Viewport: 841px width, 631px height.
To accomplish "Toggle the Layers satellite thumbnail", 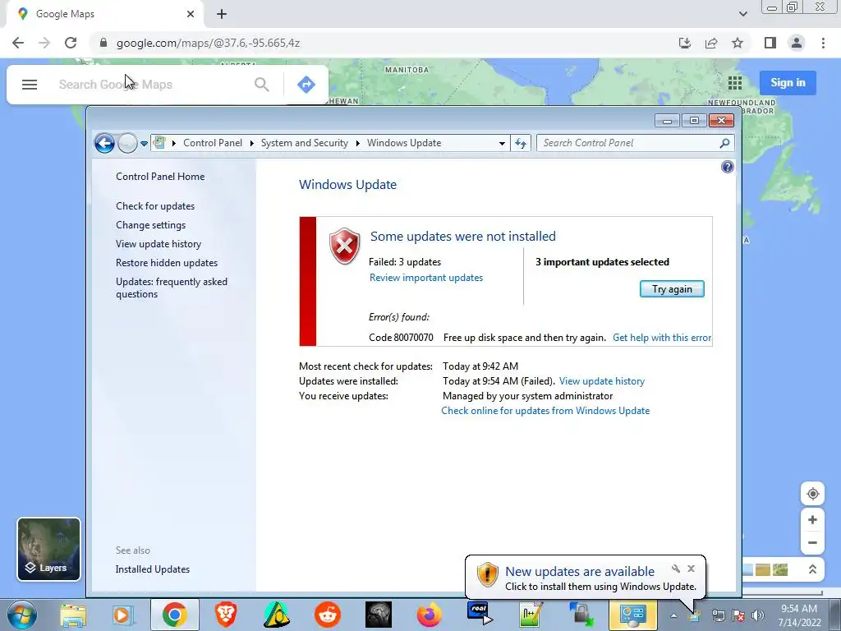I will (48, 549).
